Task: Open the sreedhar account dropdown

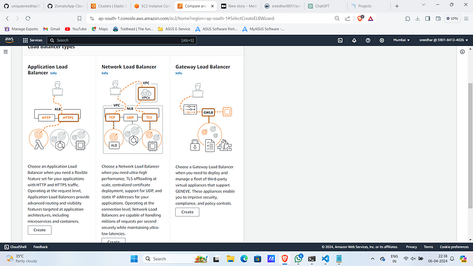Action: [x=444, y=40]
